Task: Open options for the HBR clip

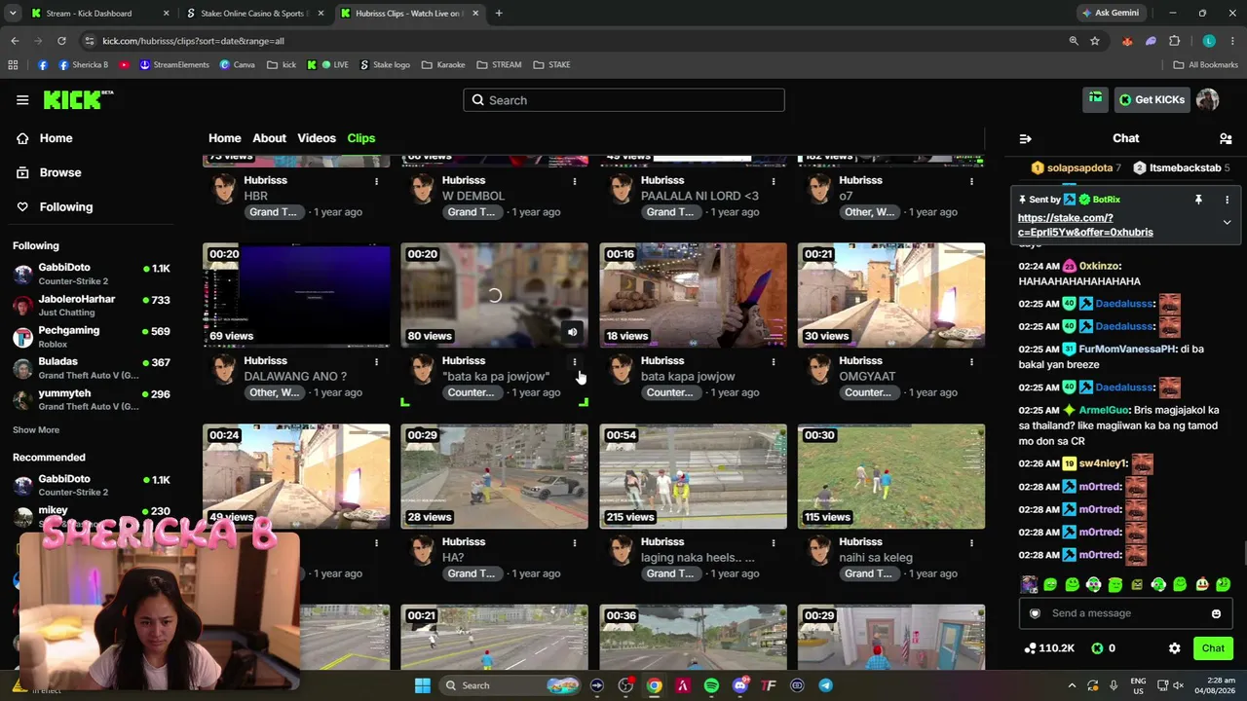Action: click(376, 181)
